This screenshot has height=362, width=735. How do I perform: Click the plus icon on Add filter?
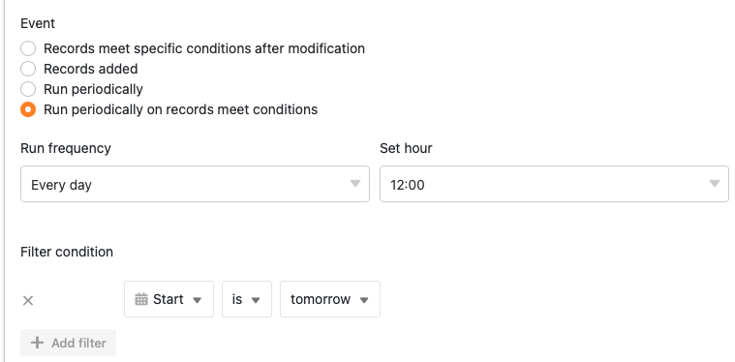coord(37,343)
